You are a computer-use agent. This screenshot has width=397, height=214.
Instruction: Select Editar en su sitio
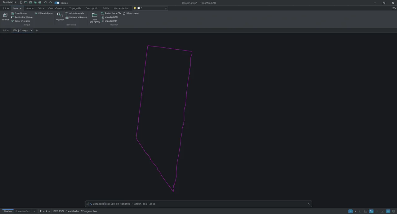(x=20, y=21)
